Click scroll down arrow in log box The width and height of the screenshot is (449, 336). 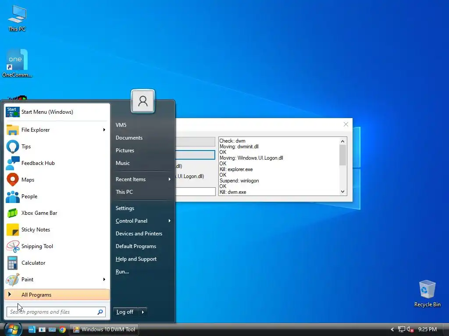click(x=342, y=192)
